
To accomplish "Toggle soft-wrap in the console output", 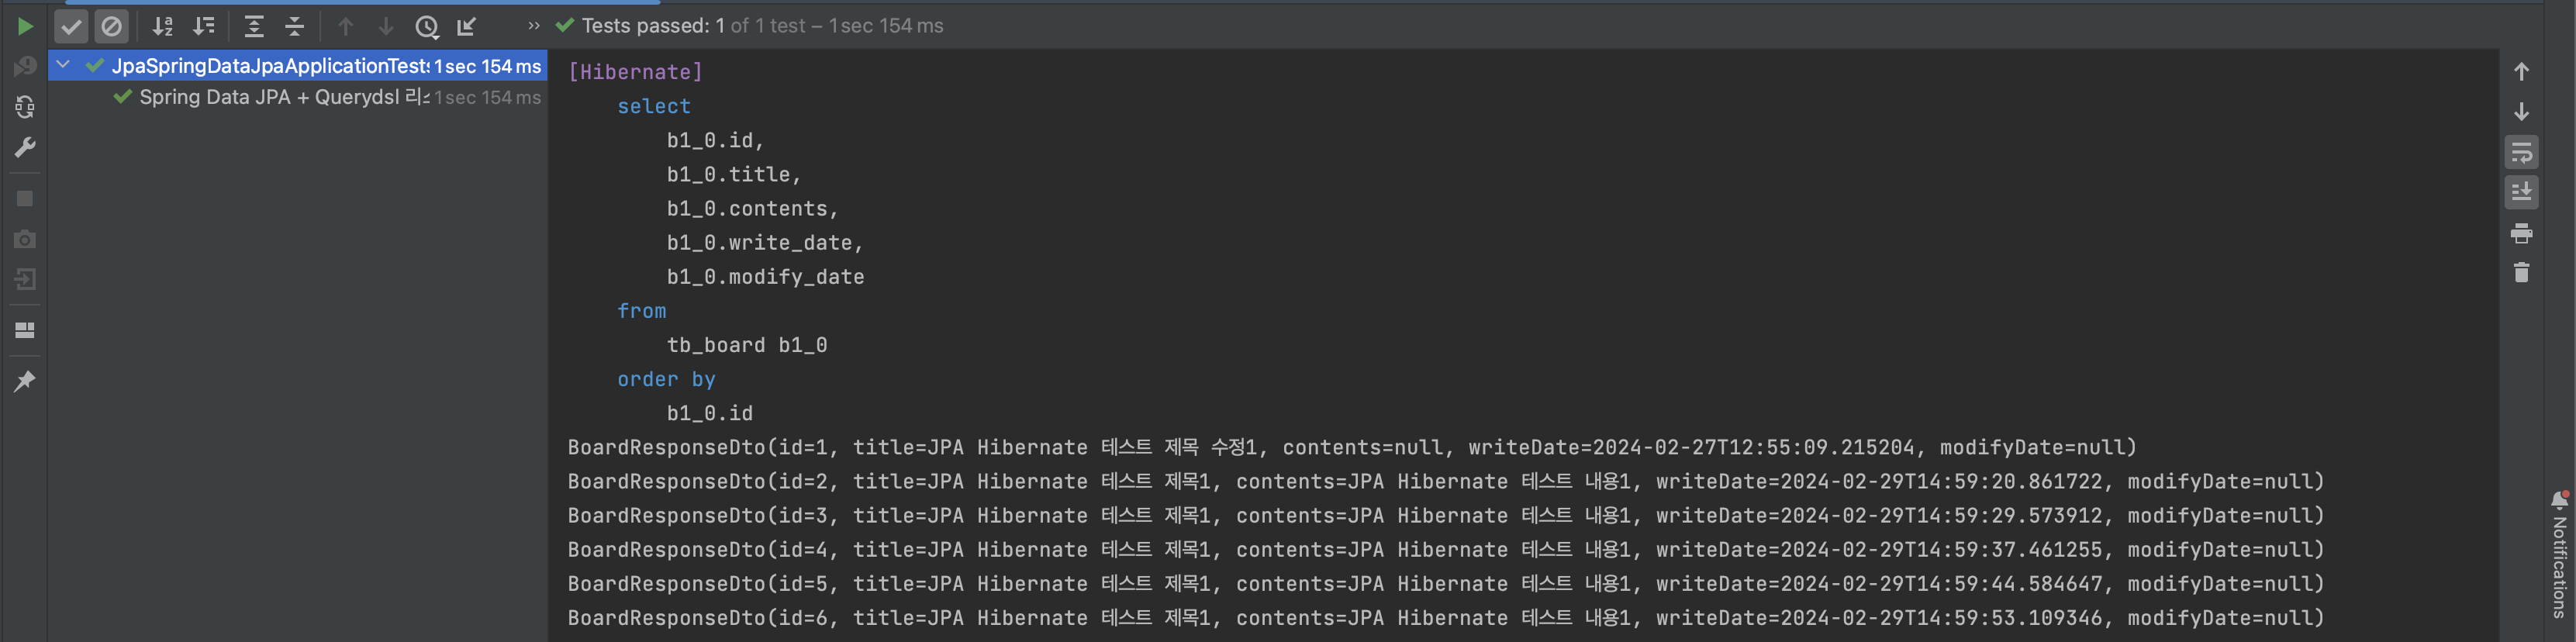I will [2521, 152].
